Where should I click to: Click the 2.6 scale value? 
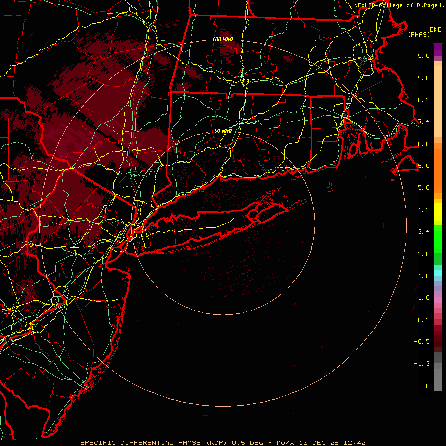pos(424,254)
